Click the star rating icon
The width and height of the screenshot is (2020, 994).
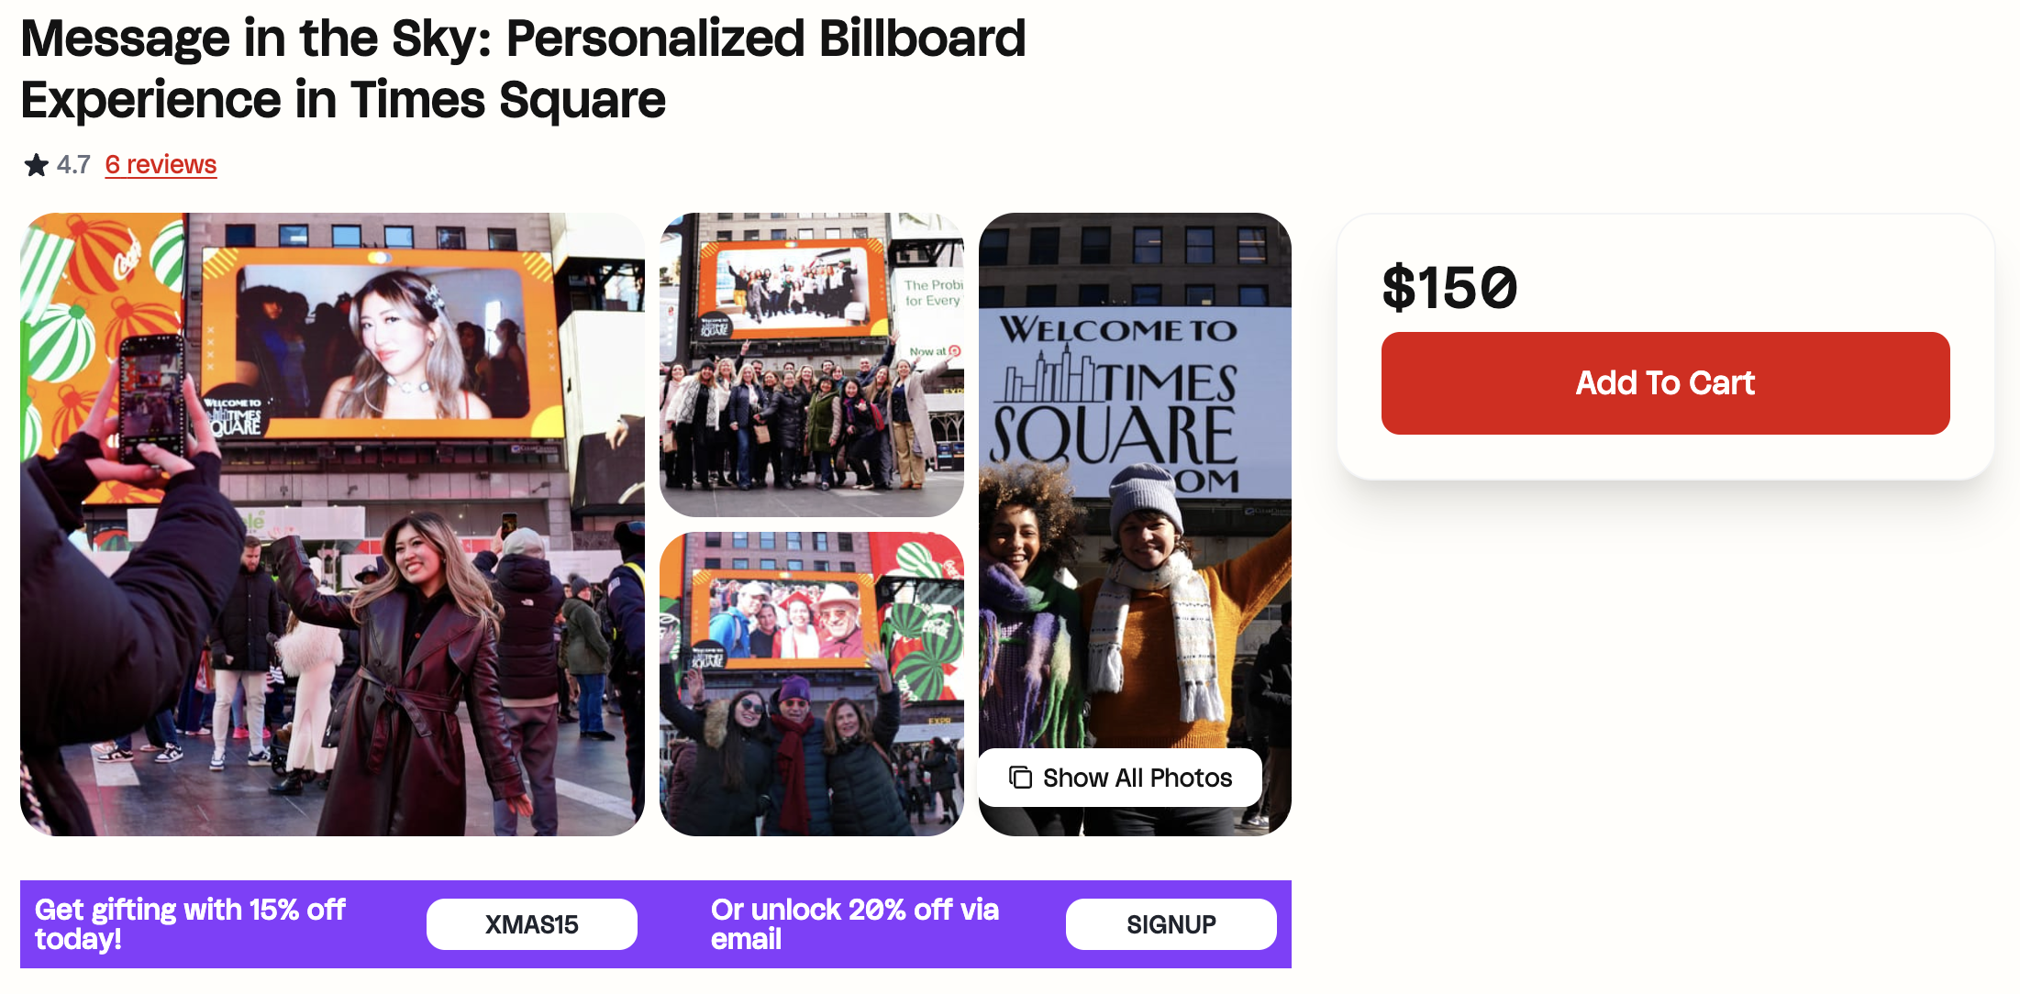pos(37,165)
